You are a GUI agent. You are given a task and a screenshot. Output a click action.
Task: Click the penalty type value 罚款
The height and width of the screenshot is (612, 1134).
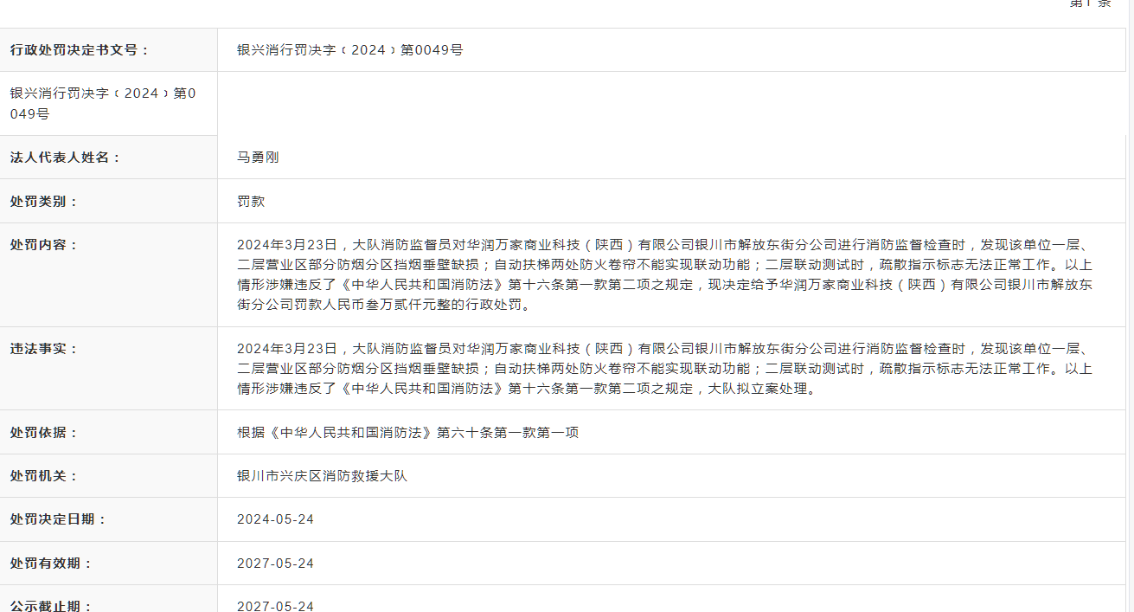[x=251, y=202]
